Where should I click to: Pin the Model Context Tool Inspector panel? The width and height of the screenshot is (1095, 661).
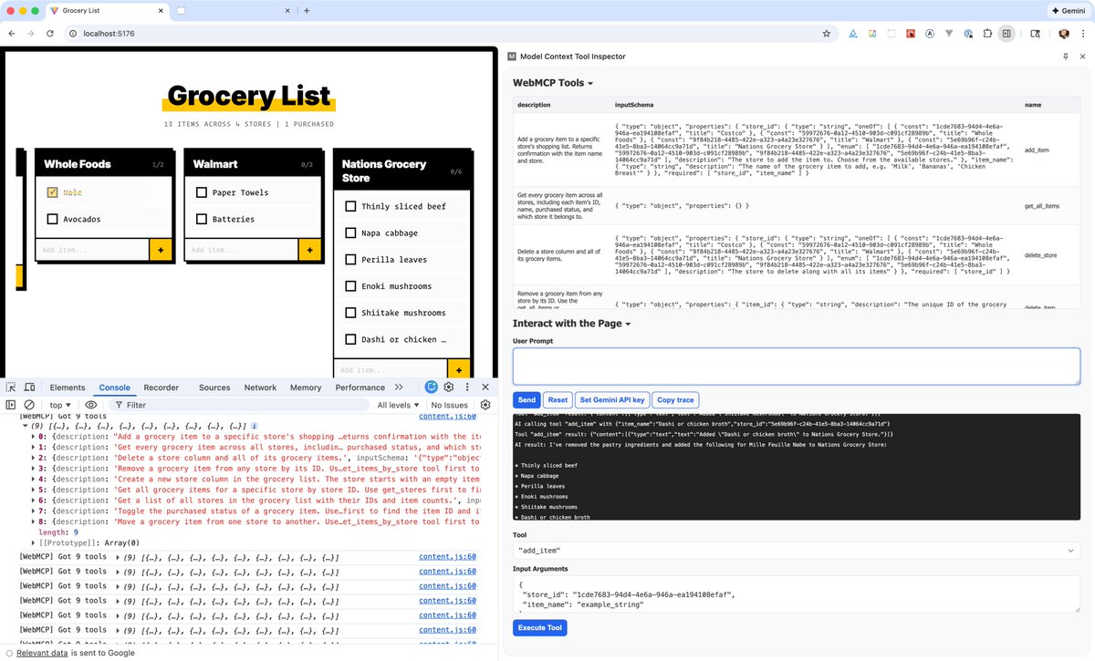point(1066,57)
